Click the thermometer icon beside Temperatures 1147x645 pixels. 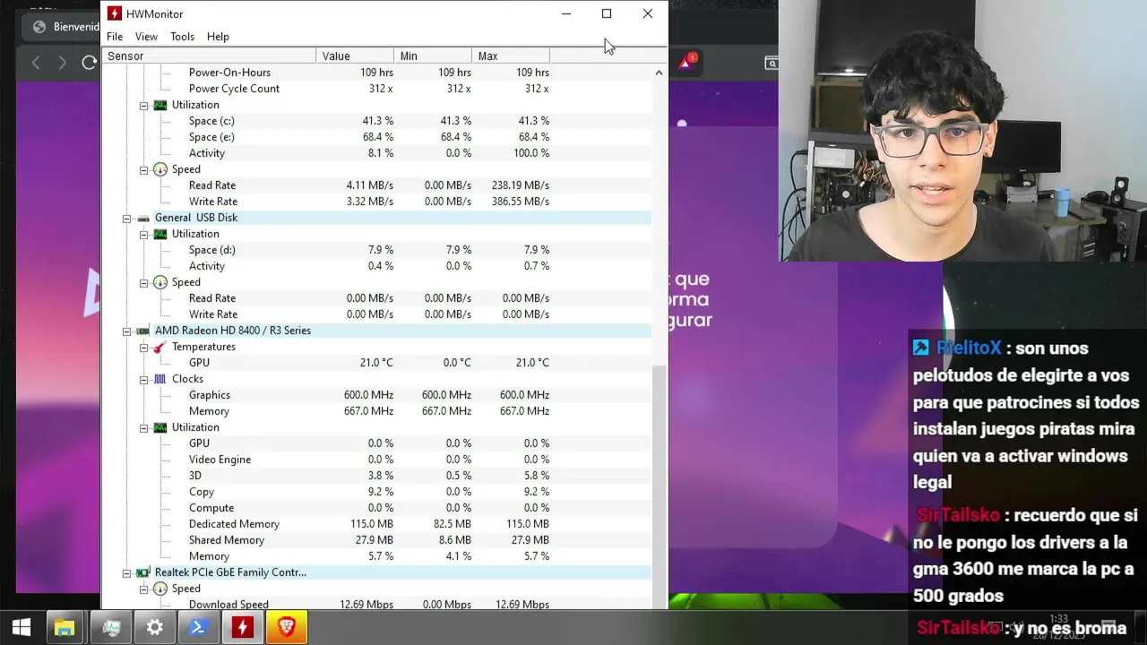pos(160,347)
